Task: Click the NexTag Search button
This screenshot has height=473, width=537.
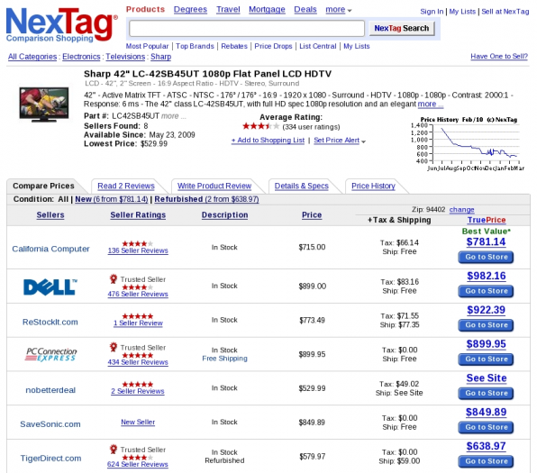Action: [402, 28]
